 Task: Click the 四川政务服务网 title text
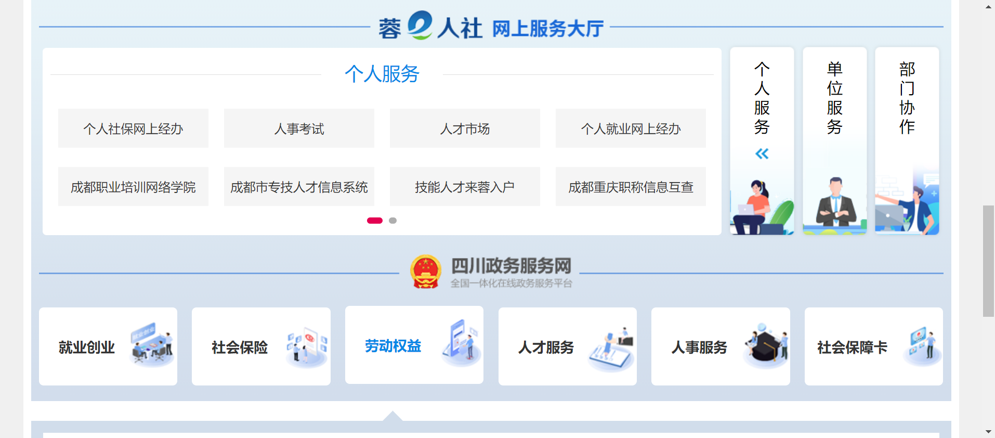click(x=511, y=266)
